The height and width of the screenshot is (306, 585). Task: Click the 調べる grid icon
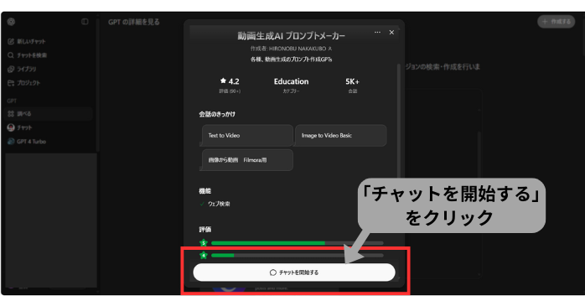[11, 114]
